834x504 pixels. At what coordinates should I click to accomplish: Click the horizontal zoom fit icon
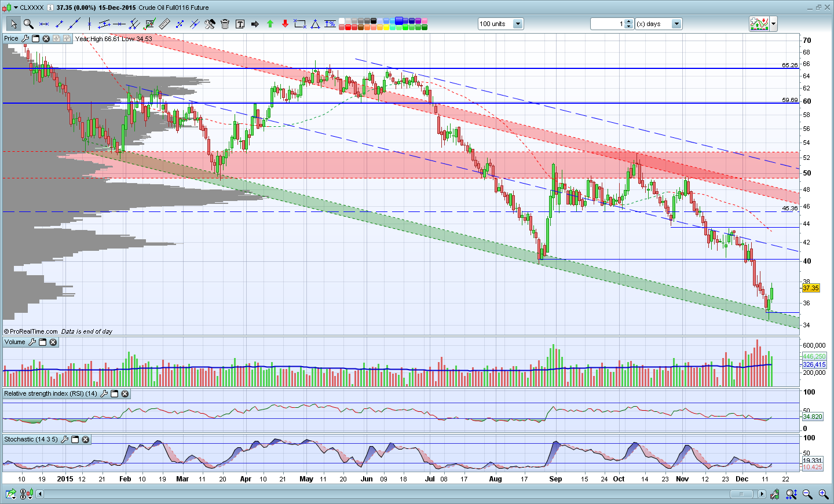[x=791, y=494]
